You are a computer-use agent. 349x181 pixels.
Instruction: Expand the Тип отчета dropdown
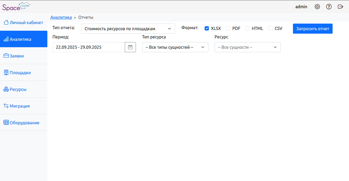click(128, 29)
